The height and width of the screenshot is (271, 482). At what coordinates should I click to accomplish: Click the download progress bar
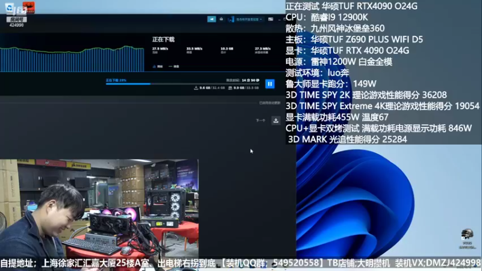[183, 84]
